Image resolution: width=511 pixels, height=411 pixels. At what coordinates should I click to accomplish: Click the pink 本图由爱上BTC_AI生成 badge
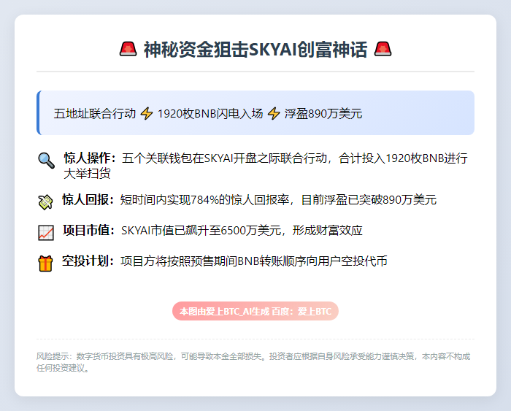(x=255, y=311)
